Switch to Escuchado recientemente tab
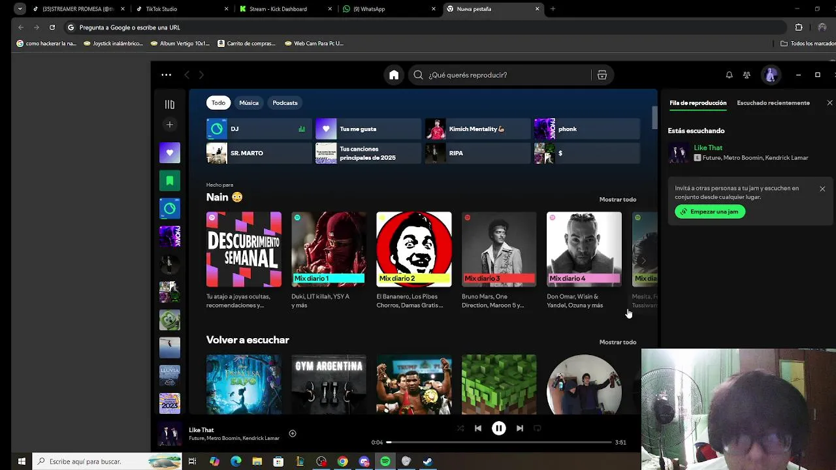Image resolution: width=836 pixels, height=470 pixels. point(773,103)
